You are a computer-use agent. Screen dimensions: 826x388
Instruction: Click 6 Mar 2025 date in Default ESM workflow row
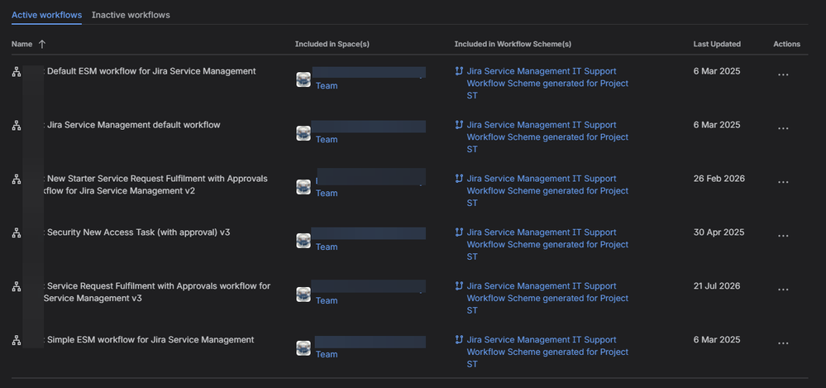point(716,71)
